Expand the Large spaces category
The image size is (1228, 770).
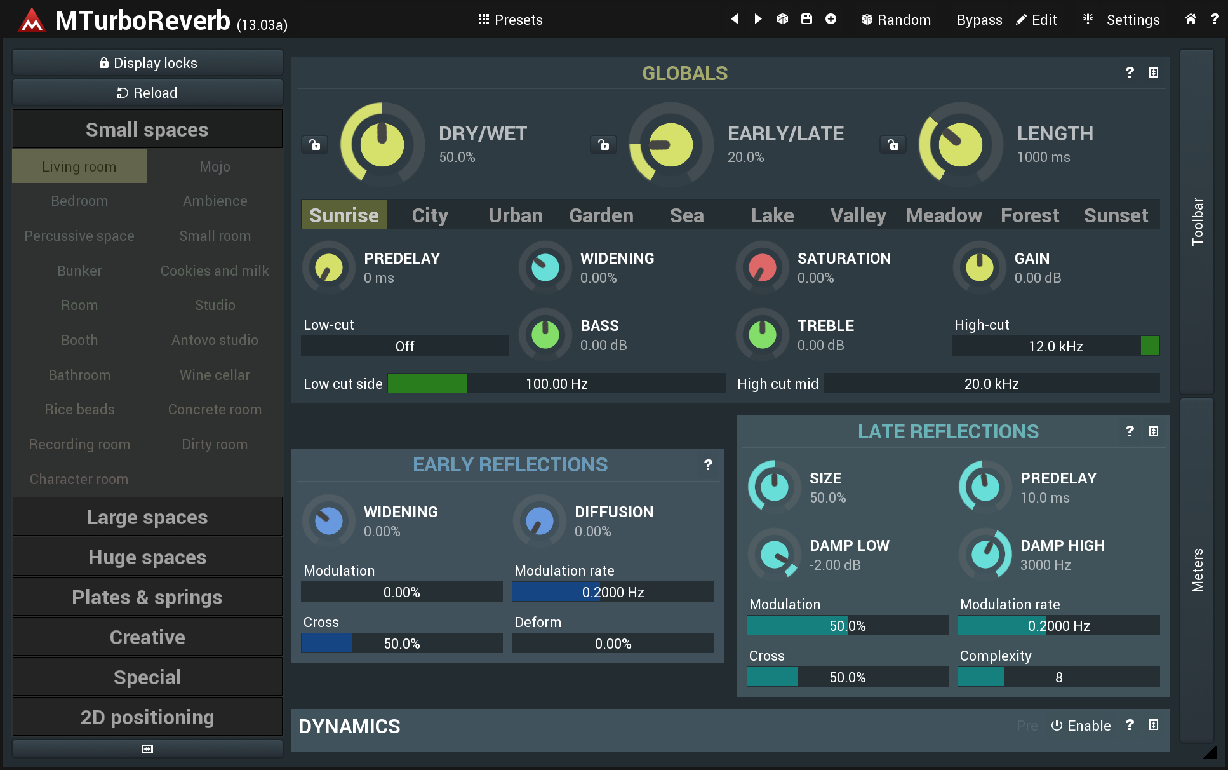pyautogui.click(x=147, y=517)
